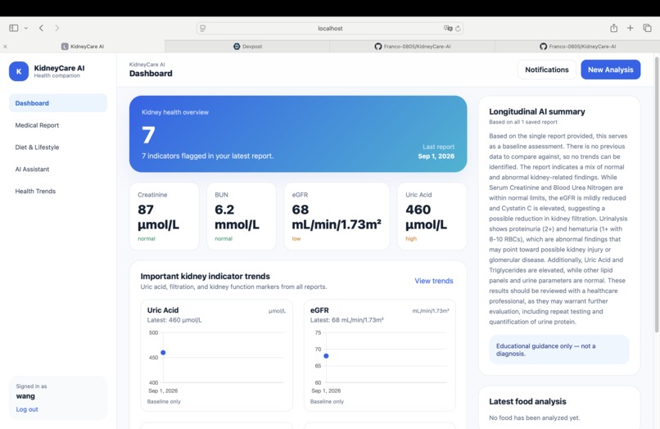Click the KidneyCare AI blue K logo
This screenshot has height=429, width=660.
click(x=19, y=71)
